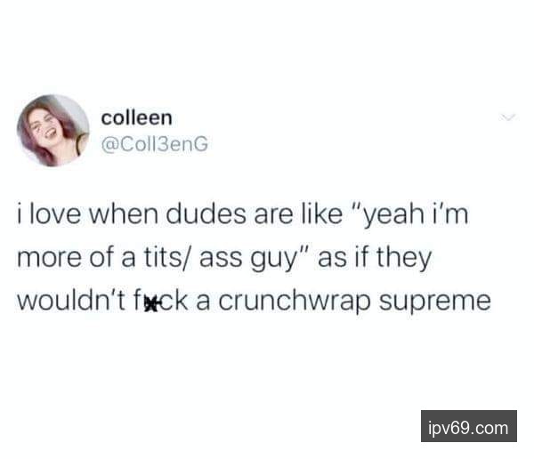Click the slash between tits and ass
Viewport: 534px width, 459px height.
click(x=186, y=259)
